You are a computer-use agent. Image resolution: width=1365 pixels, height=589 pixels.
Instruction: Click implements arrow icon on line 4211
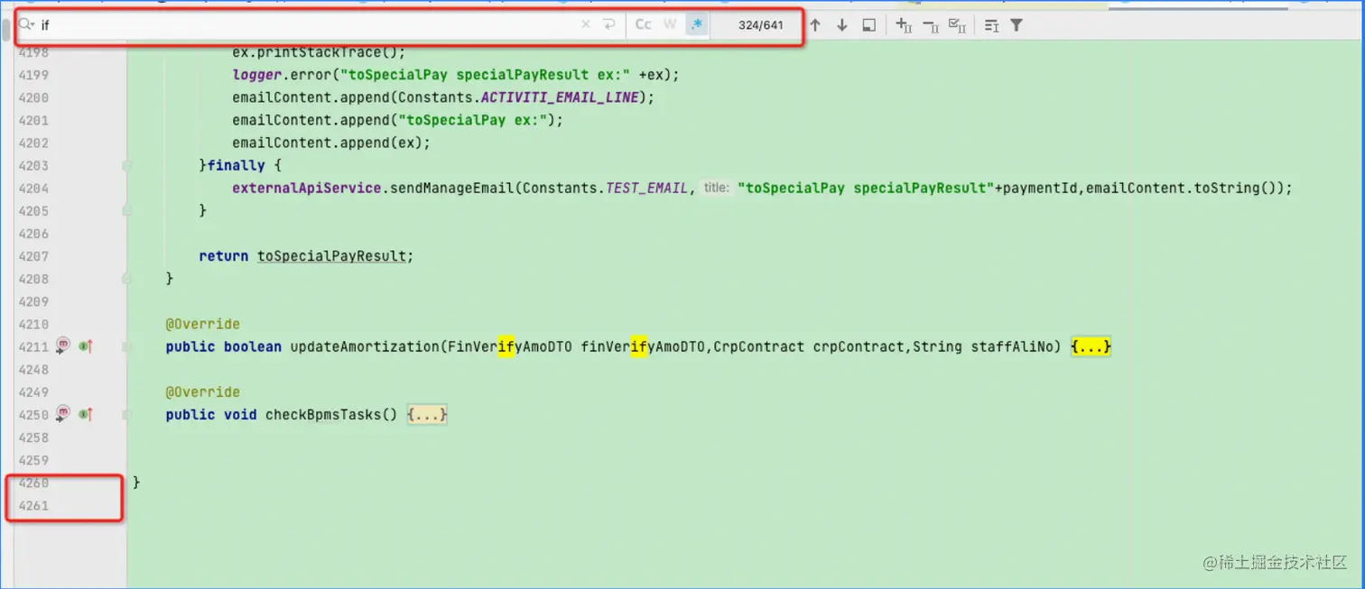[86, 346]
